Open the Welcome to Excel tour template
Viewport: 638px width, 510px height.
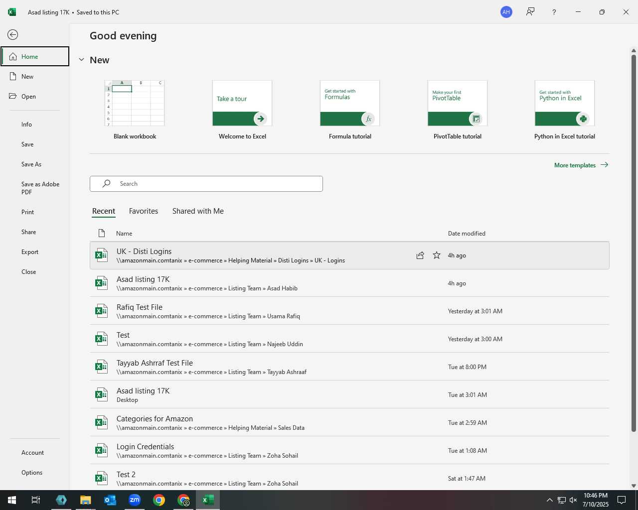[x=242, y=110]
